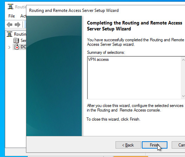
Task: Click the summary list scroll up arrow
Action: [x=183, y=60]
